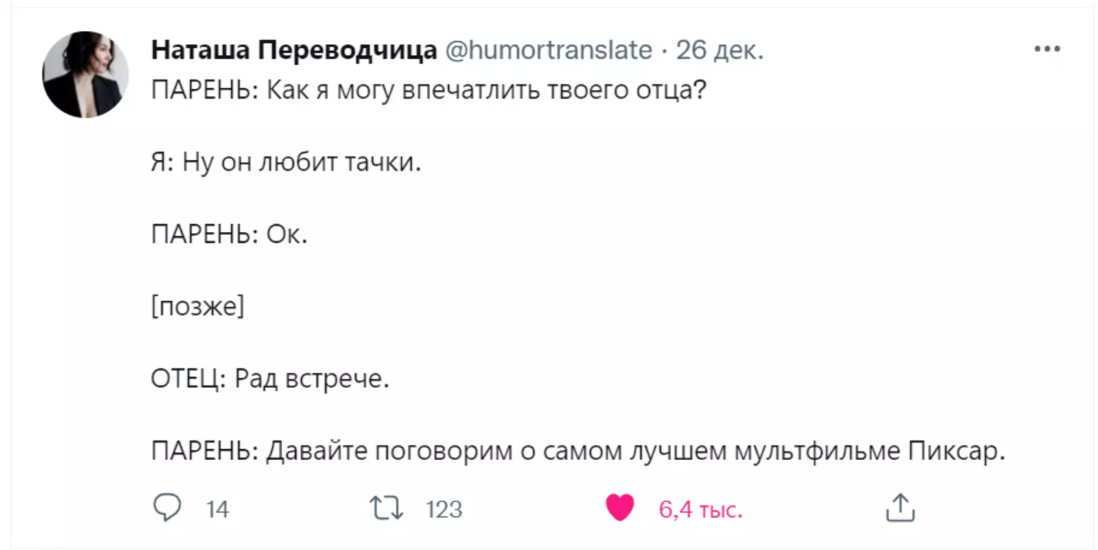1098x550 pixels.
Task: Open the three-dot more options menu
Action: 1047,49
